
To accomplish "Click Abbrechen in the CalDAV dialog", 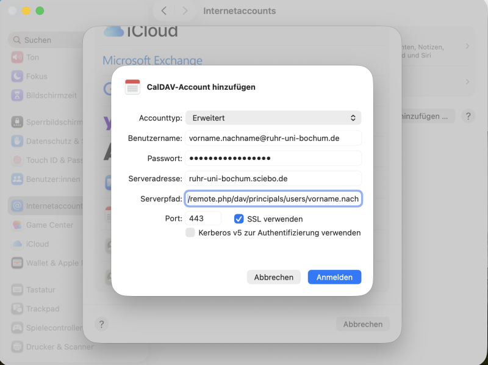I will click(273, 277).
